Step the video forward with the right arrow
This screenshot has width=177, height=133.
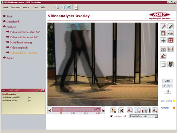(x=103, y=110)
